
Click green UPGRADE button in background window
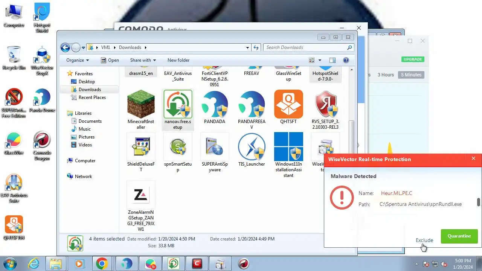413,59
